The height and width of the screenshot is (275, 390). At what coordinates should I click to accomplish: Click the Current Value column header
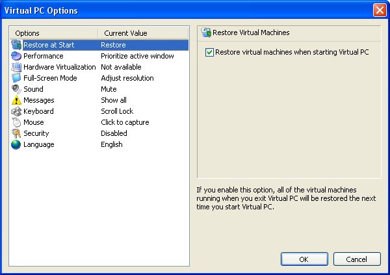143,33
